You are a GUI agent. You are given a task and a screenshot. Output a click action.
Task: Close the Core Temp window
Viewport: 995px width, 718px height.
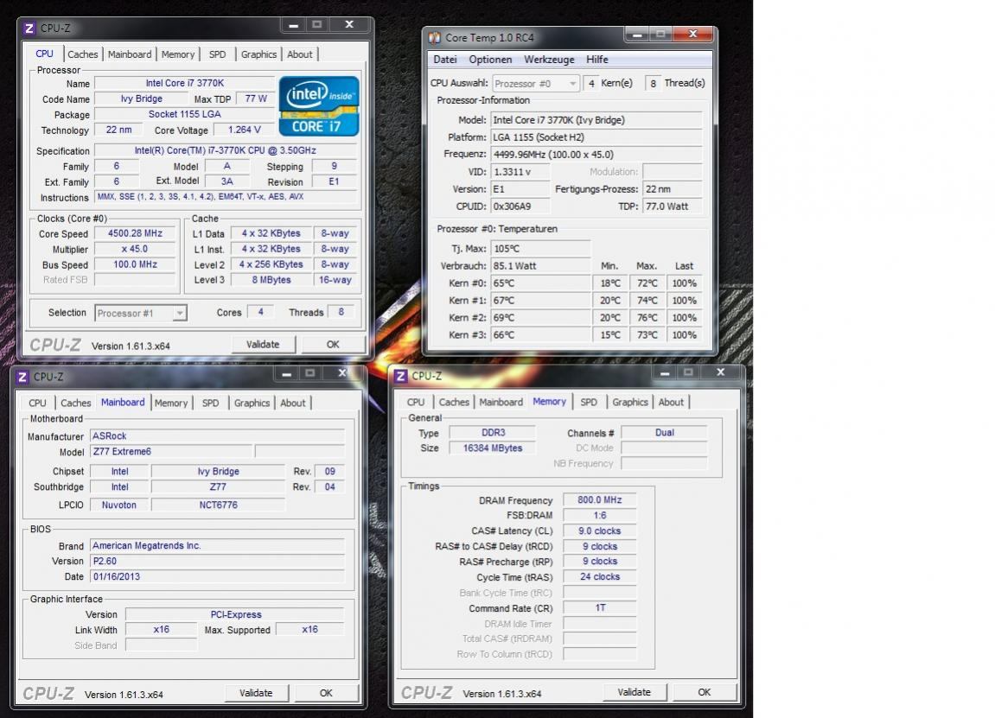click(x=693, y=35)
